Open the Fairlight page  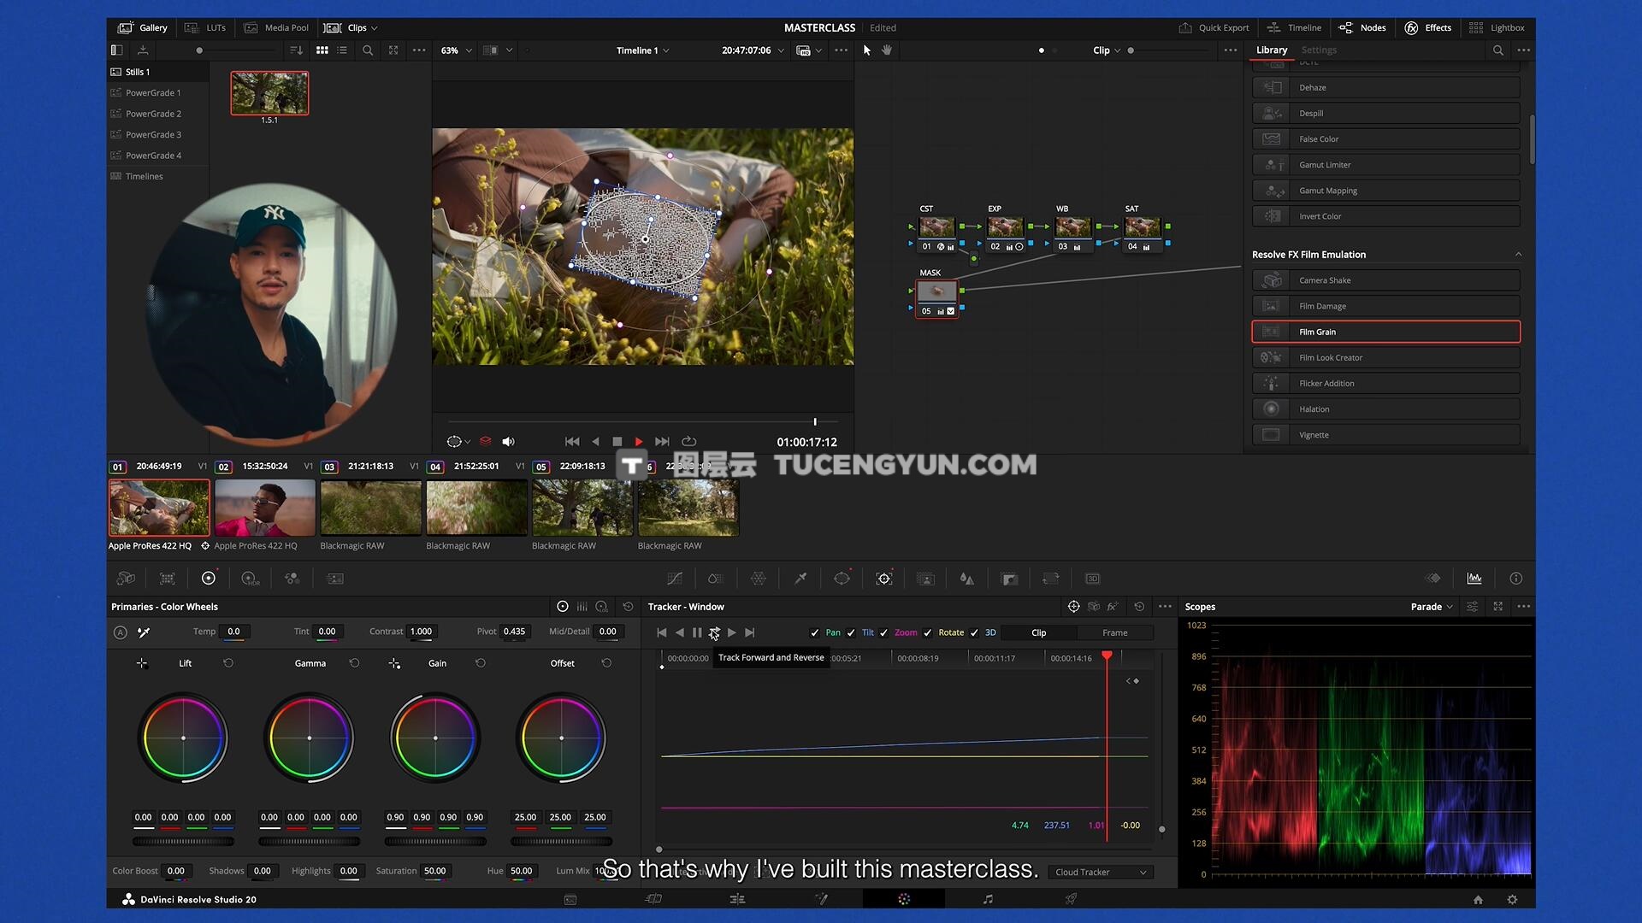988,899
